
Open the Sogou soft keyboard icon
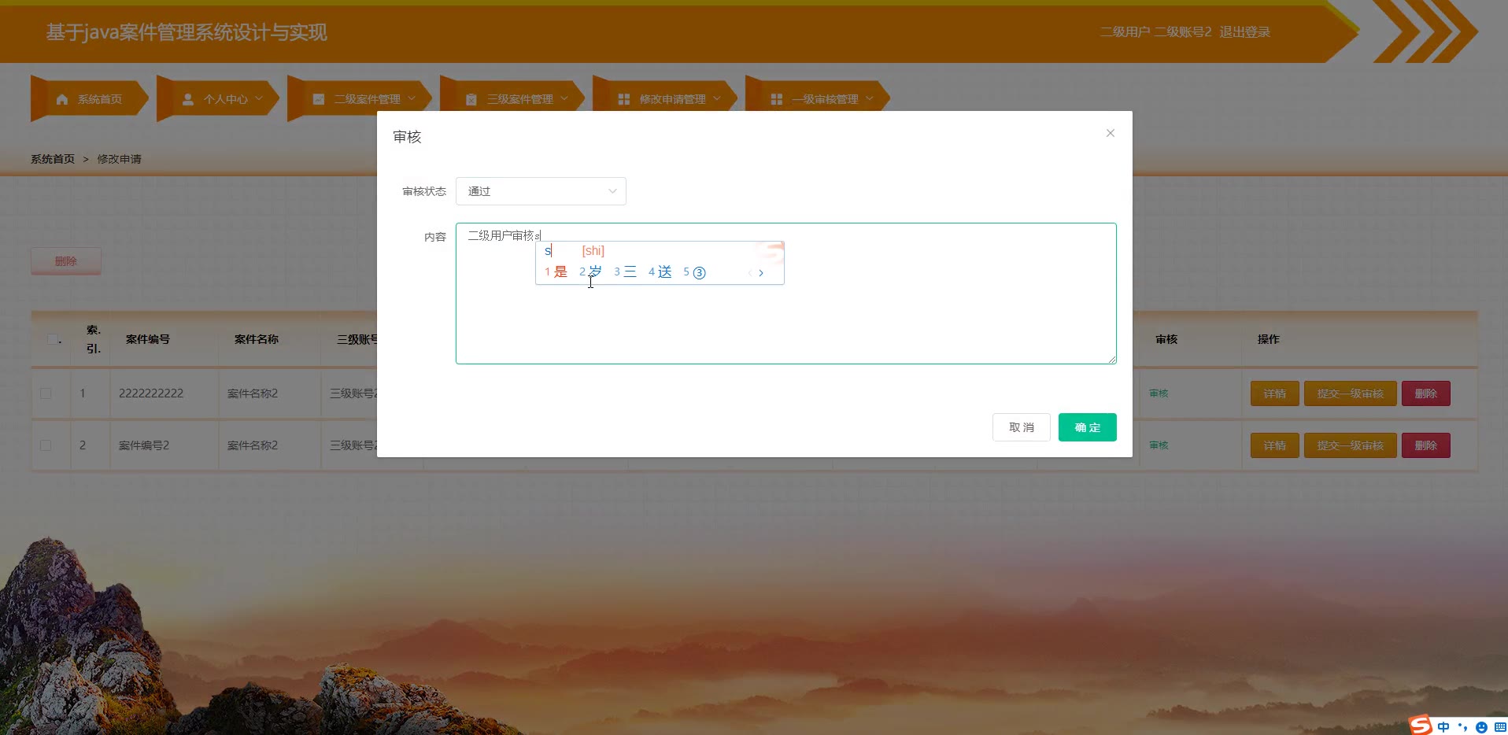point(1500,727)
